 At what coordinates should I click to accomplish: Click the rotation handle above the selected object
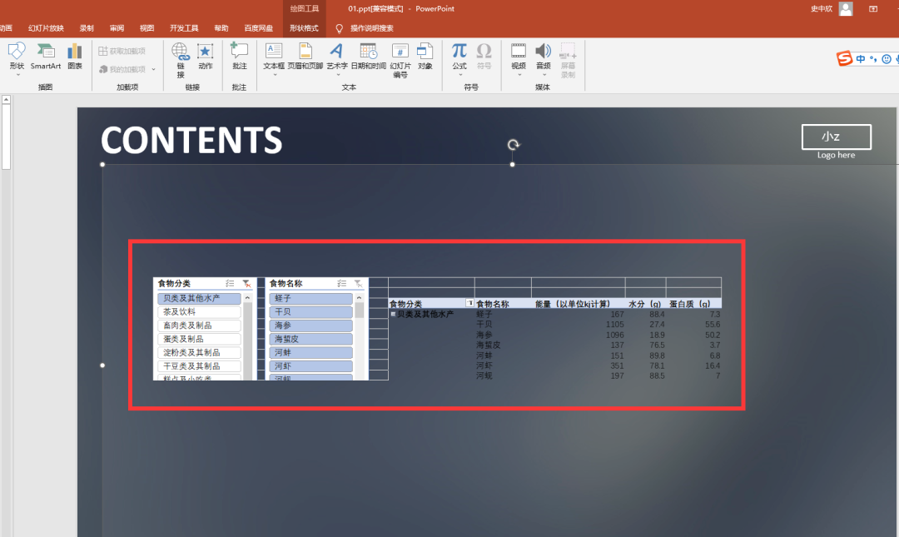(514, 145)
